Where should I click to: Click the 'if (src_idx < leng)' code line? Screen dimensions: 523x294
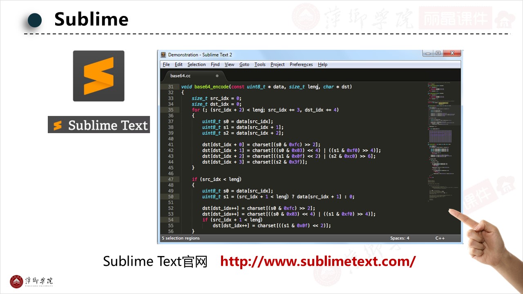(x=217, y=179)
